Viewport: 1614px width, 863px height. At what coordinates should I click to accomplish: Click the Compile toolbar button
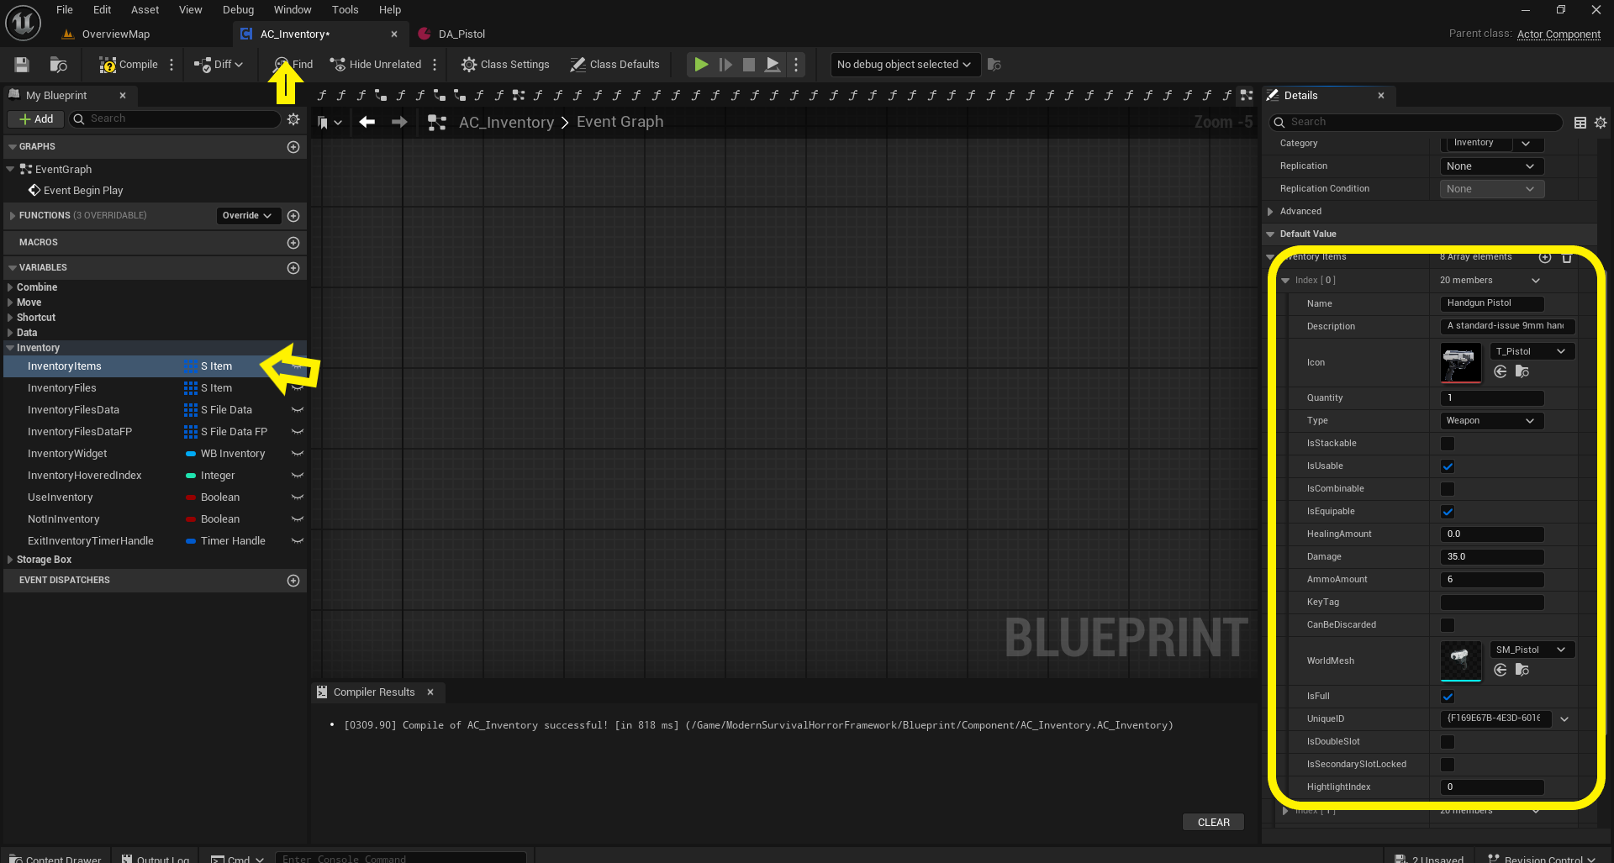129,65
